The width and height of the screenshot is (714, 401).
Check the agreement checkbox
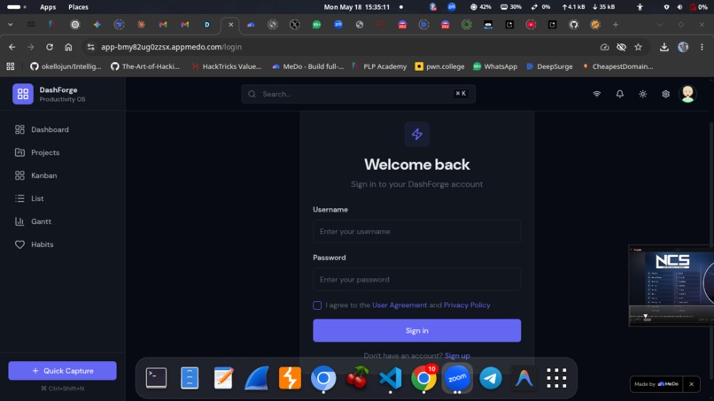(317, 305)
